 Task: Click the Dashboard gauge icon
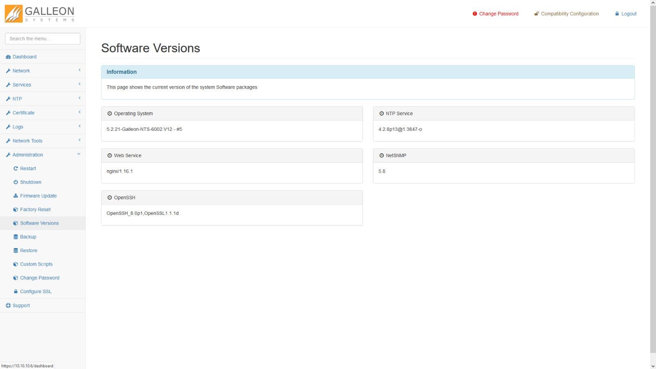[8, 57]
